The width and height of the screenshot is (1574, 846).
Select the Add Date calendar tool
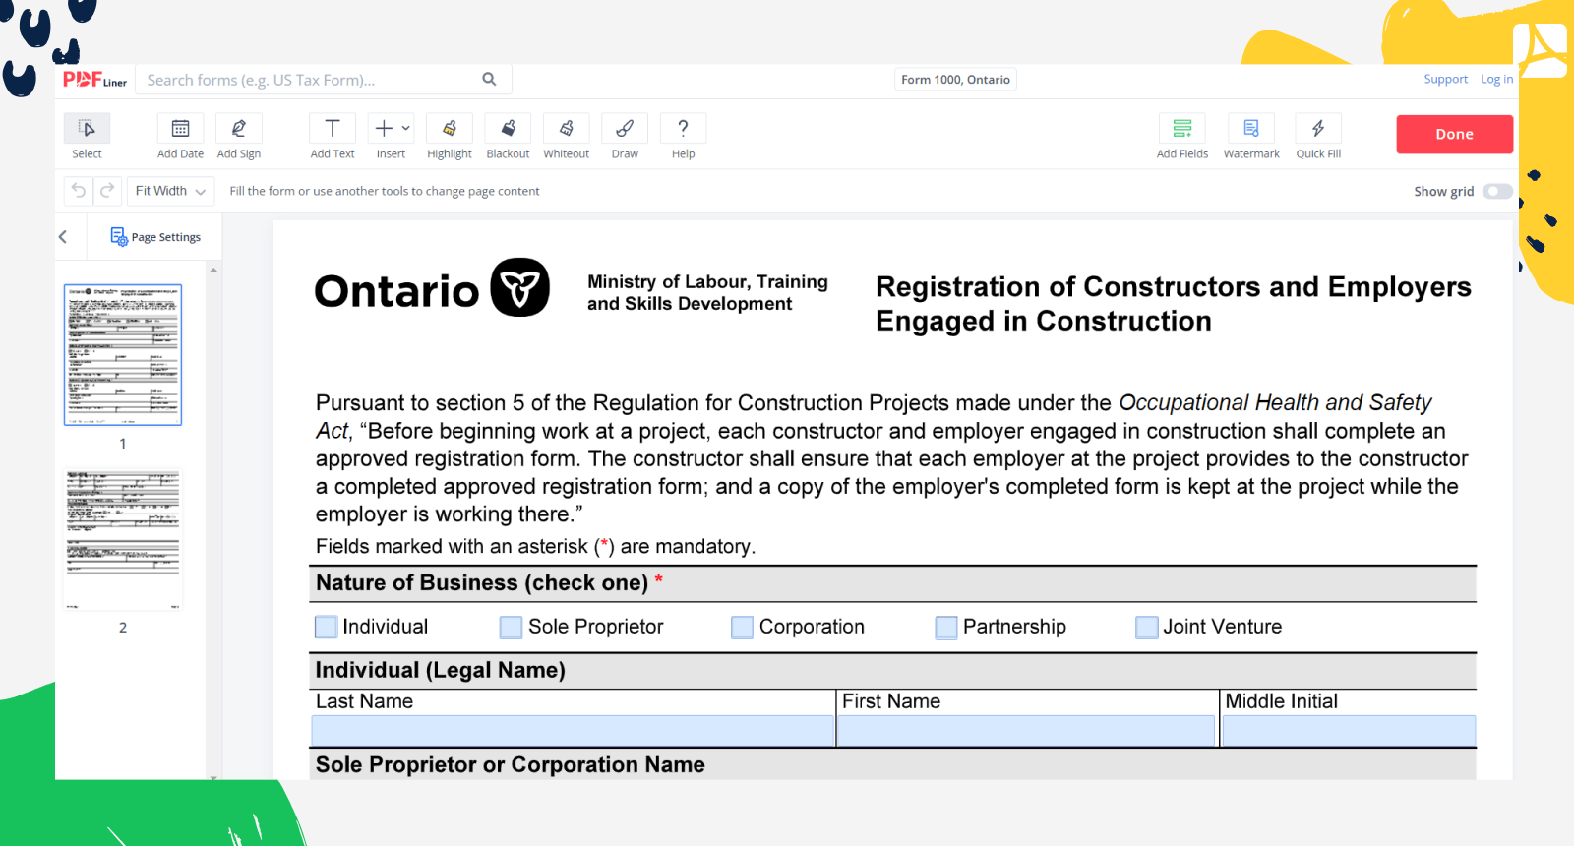(x=180, y=129)
